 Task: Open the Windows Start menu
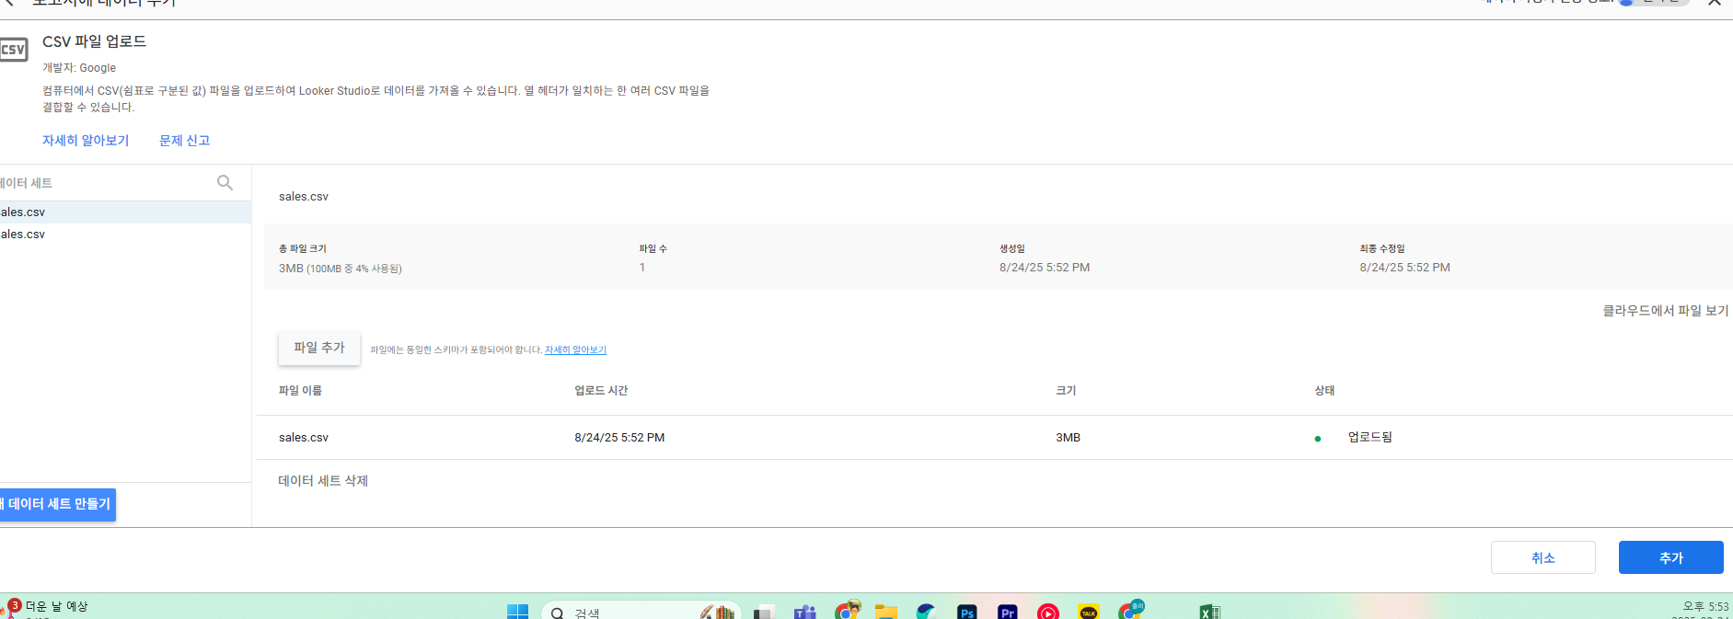point(517,612)
